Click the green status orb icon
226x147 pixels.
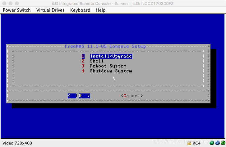pos(212,143)
